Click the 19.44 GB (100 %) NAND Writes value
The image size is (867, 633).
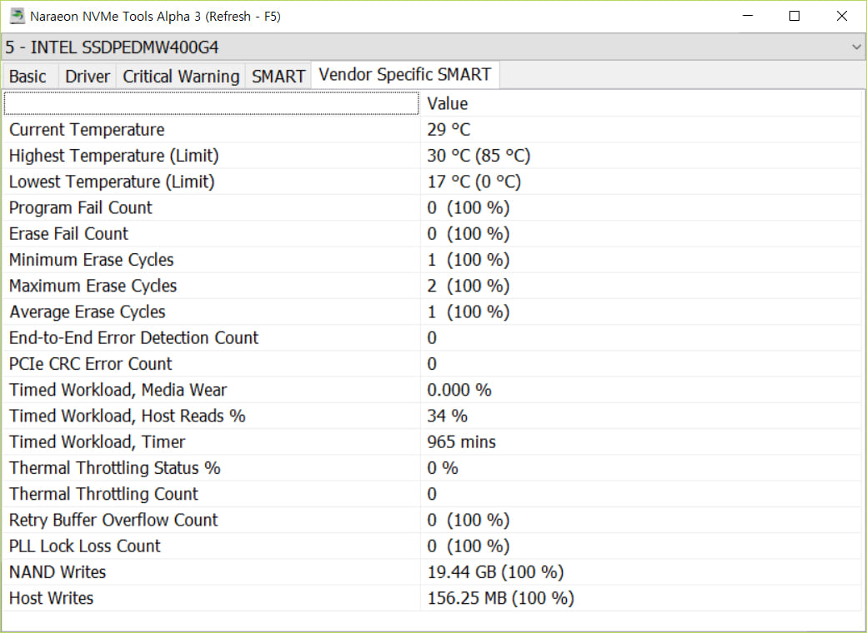495,571
